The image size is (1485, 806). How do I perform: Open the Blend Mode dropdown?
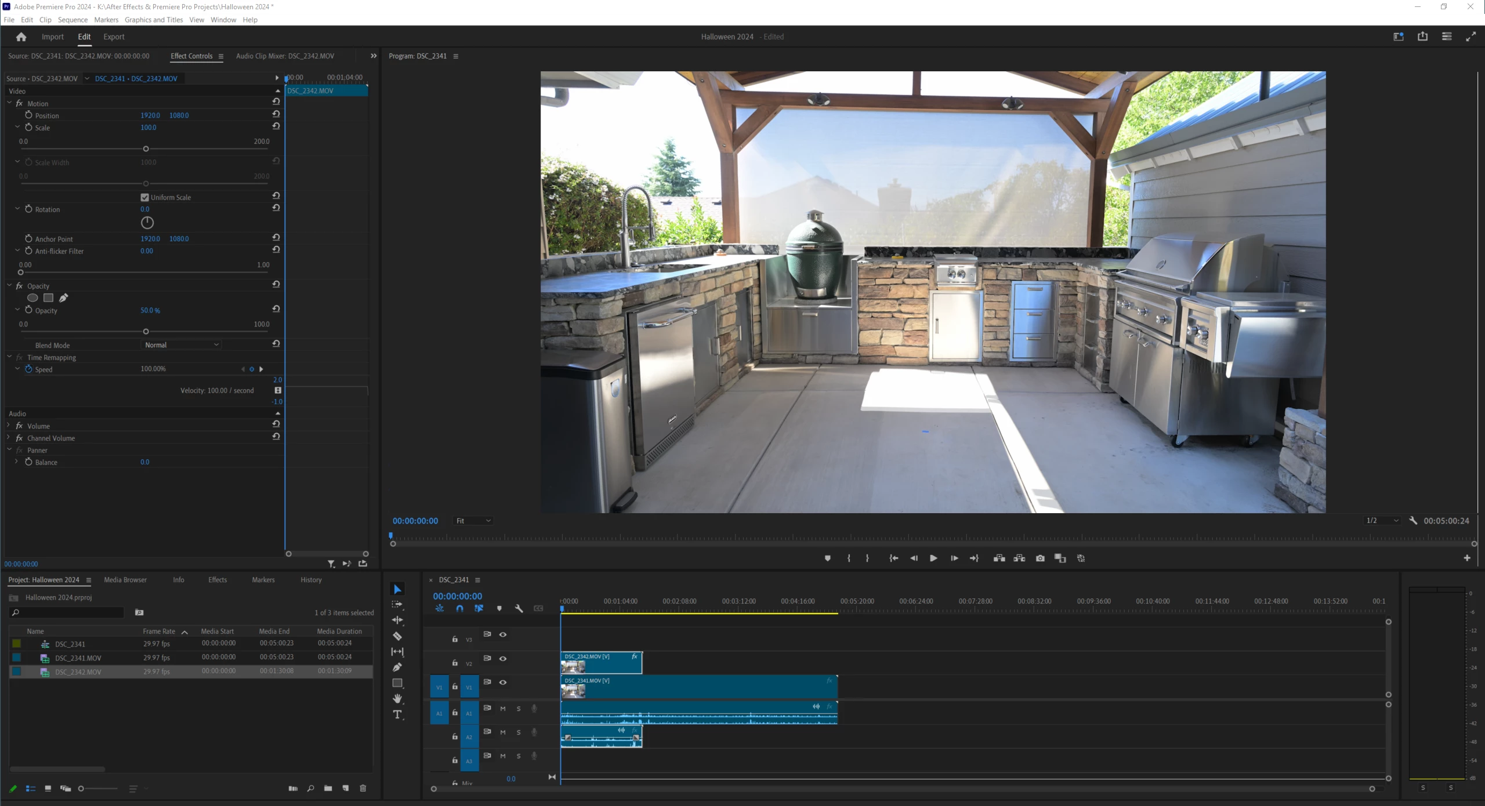[182, 345]
